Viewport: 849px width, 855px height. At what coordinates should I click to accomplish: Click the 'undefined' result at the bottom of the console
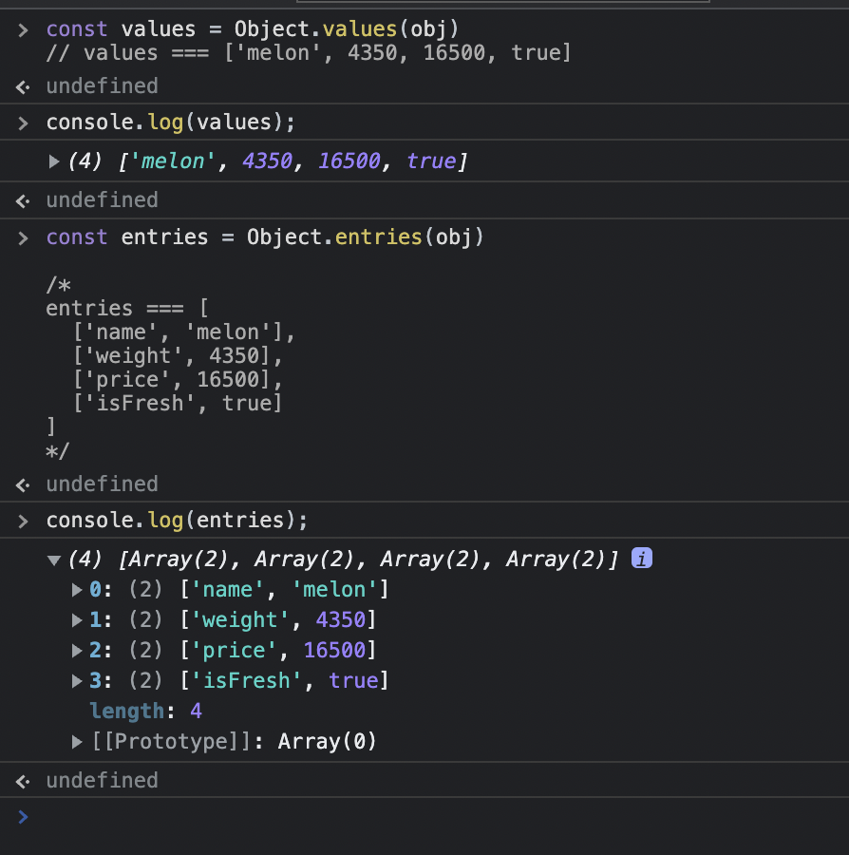(103, 780)
